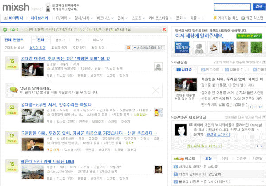The height and width of the screenshot is (186, 266).
Task: Select the 어제 tab in mixup 베스트
Action: point(225,158)
